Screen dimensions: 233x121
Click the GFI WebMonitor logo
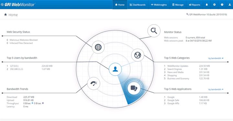[x=17, y=5]
